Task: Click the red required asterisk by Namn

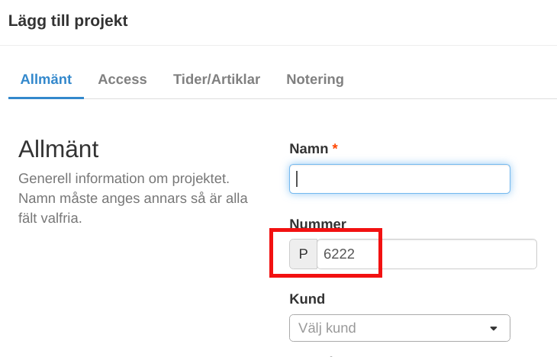Action: (335, 148)
